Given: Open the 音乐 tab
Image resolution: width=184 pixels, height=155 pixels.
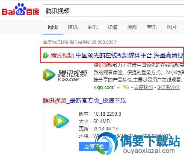Looking at the screenshot, I should (x=152, y=27).
